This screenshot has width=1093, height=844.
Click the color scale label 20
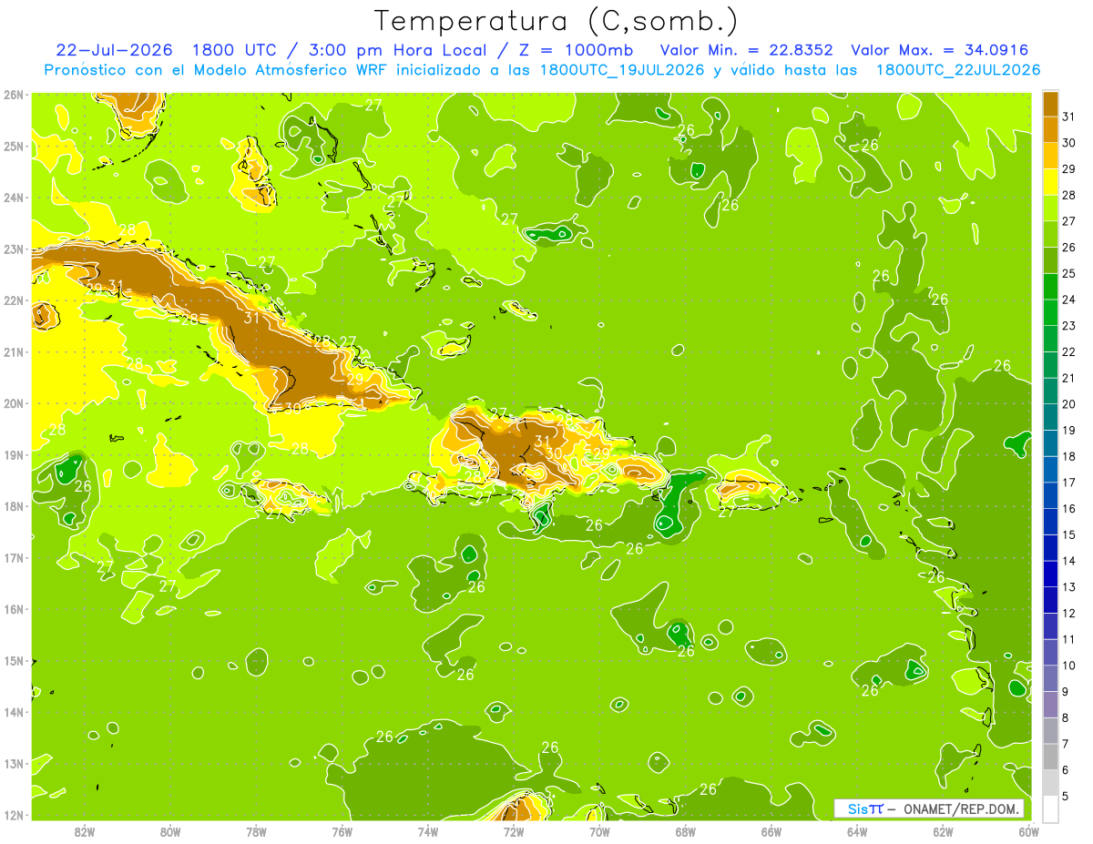[1067, 403]
